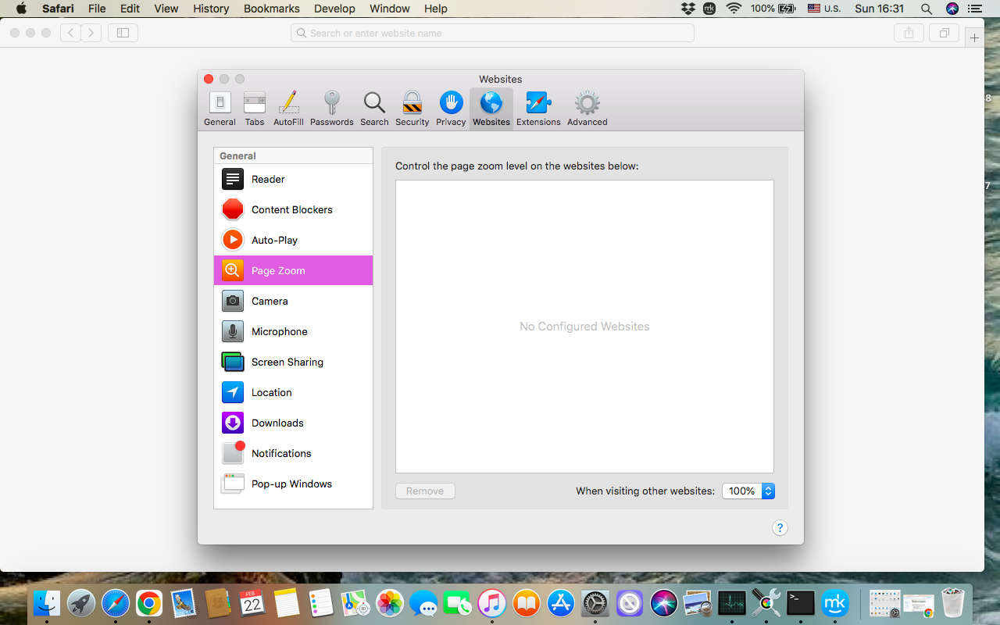Select the Security preferences icon
Screen dimensions: 1000x625
[x=412, y=108]
